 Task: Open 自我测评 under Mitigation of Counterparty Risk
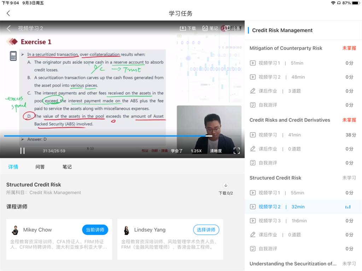coord(303,105)
